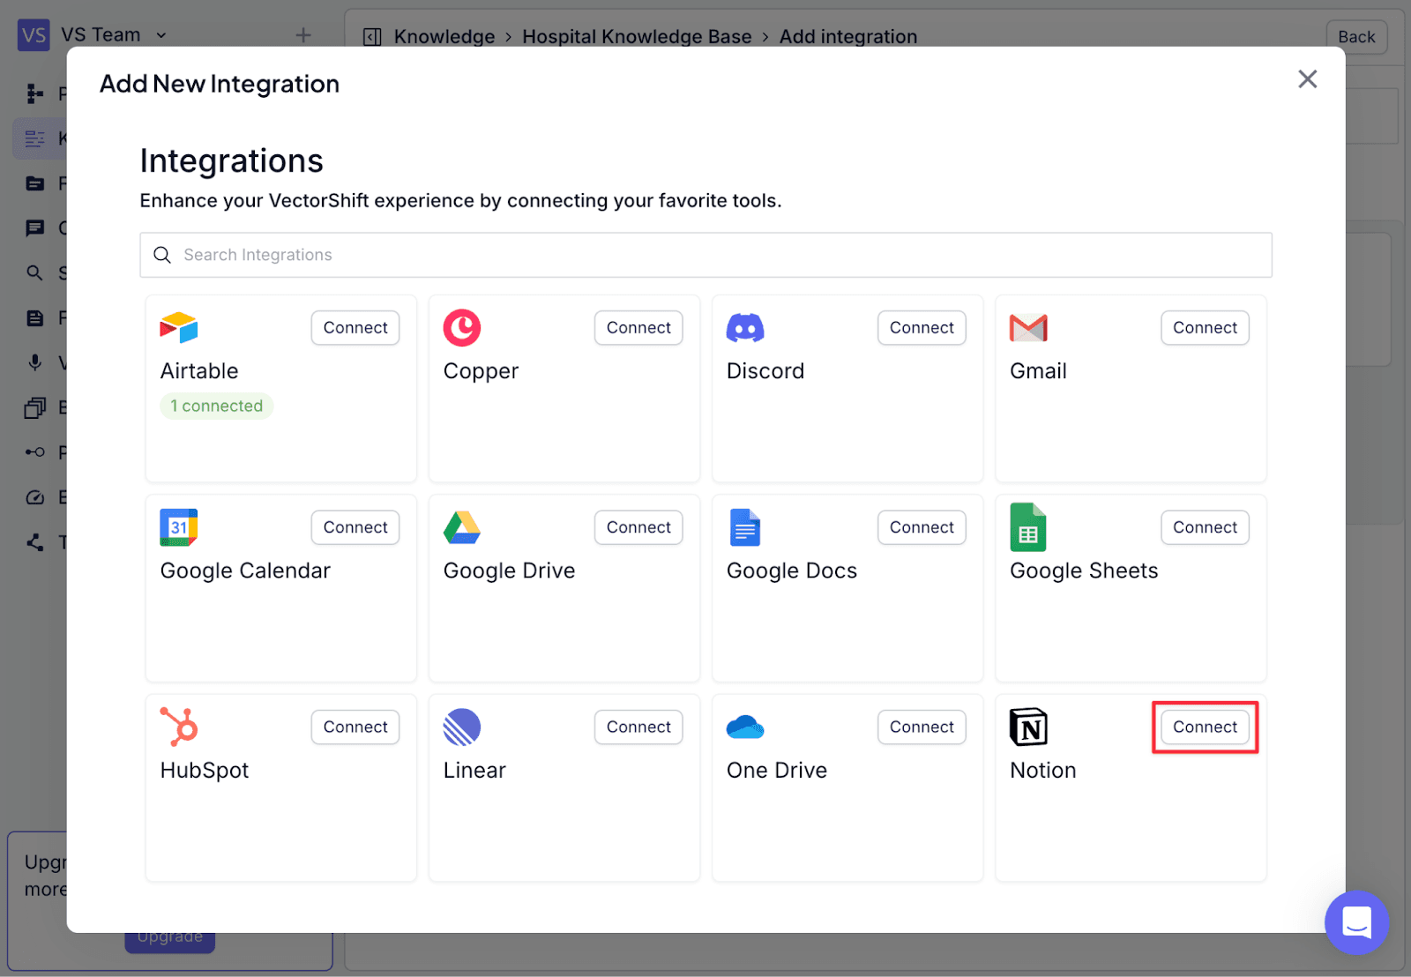
Task: Click the 'Gmail' card title
Action: coord(1038,371)
